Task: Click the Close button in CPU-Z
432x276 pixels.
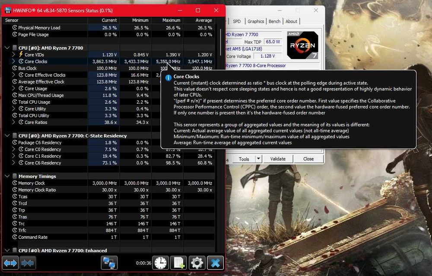Action: tap(308, 159)
